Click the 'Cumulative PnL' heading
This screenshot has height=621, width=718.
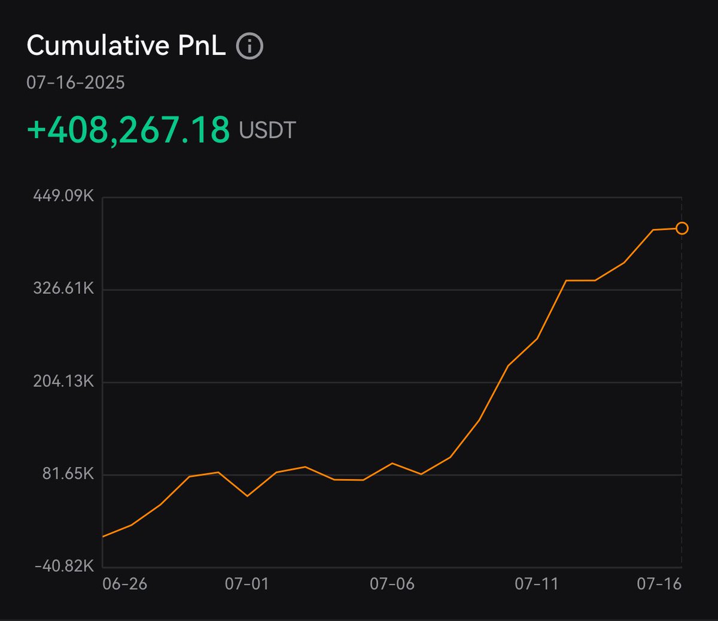click(126, 46)
